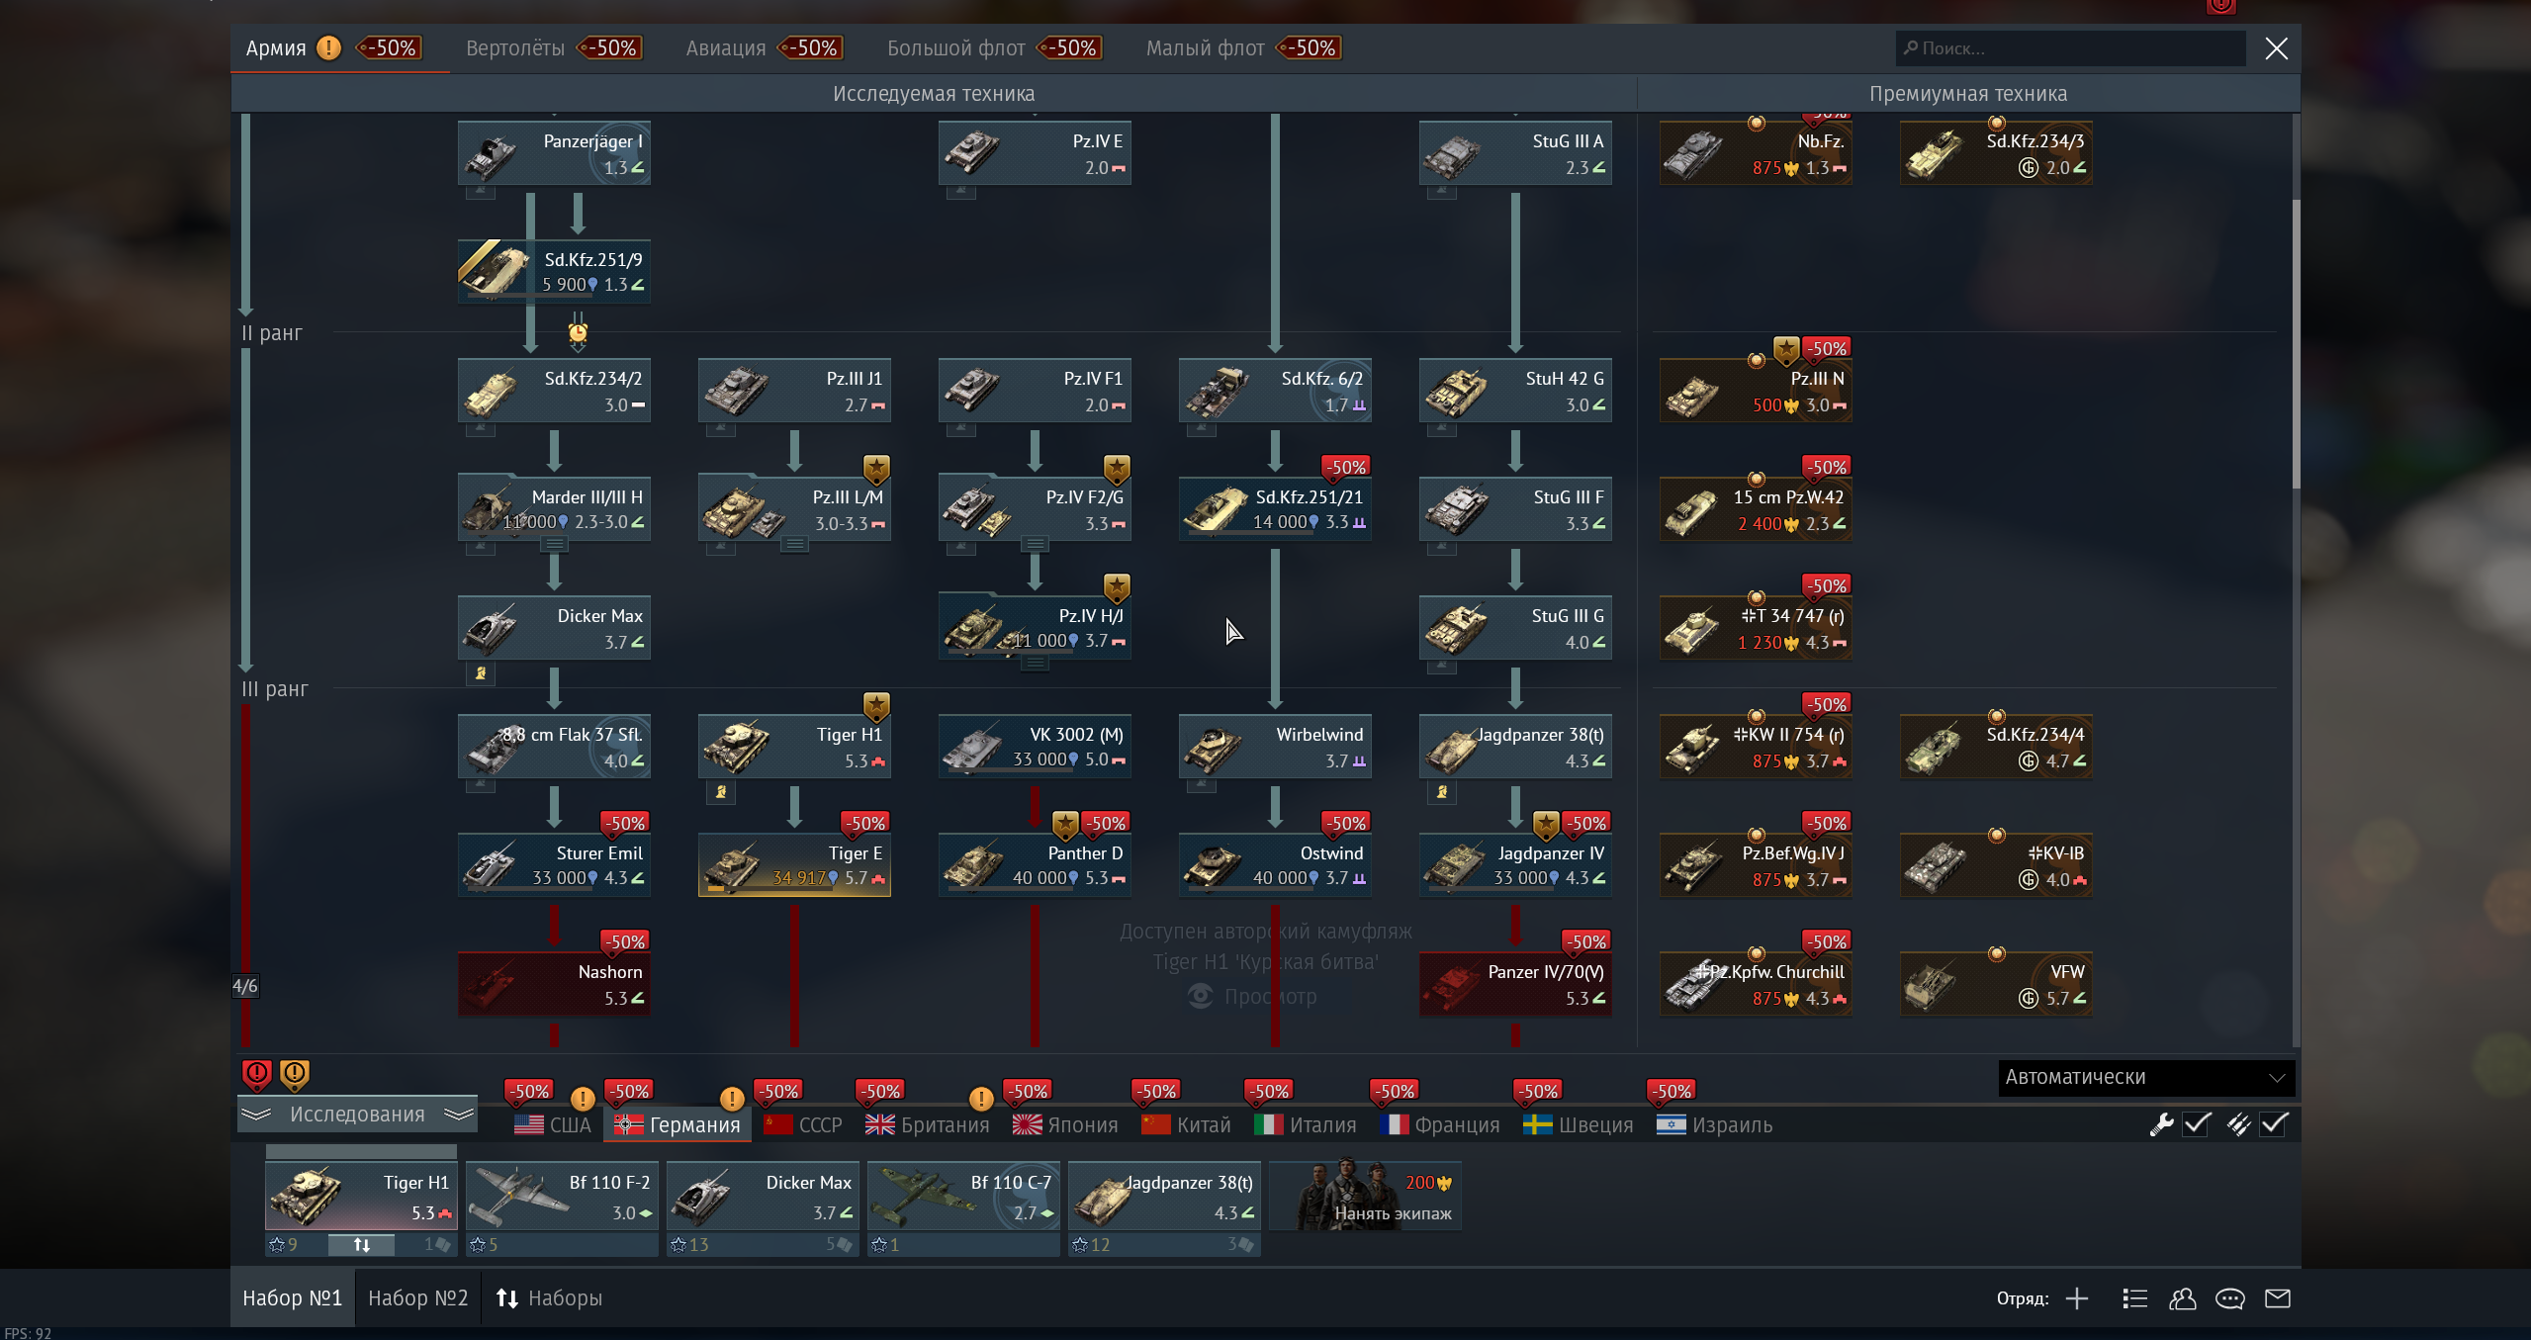The height and width of the screenshot is (1340, 2531).
Task: Click Нанять экипаж hire crew button
Action: pos(1365,1197)
